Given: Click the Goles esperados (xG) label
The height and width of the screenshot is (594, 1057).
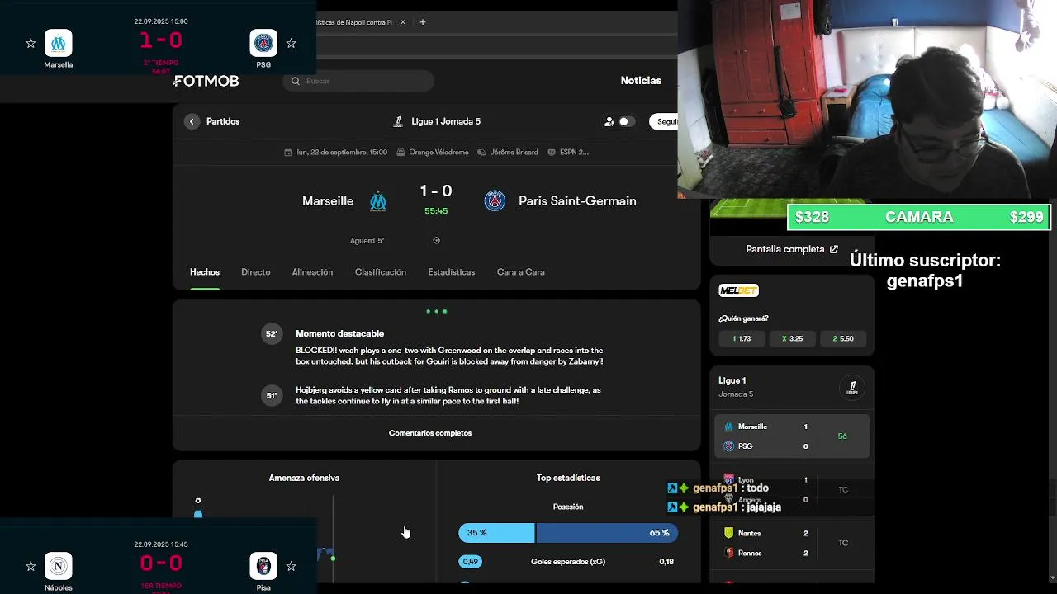Looking at the screenshot, I should (x=568, y=562).
